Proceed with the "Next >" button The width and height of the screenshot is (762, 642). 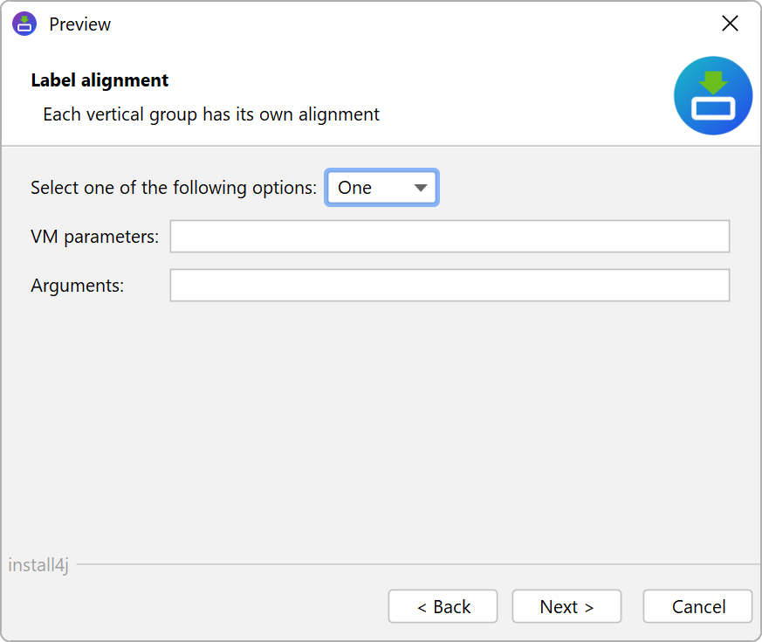tap(566, 606)
